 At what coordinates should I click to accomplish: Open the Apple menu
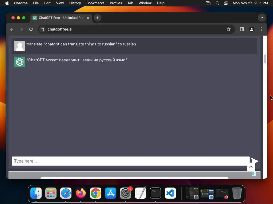pos(7,3)
